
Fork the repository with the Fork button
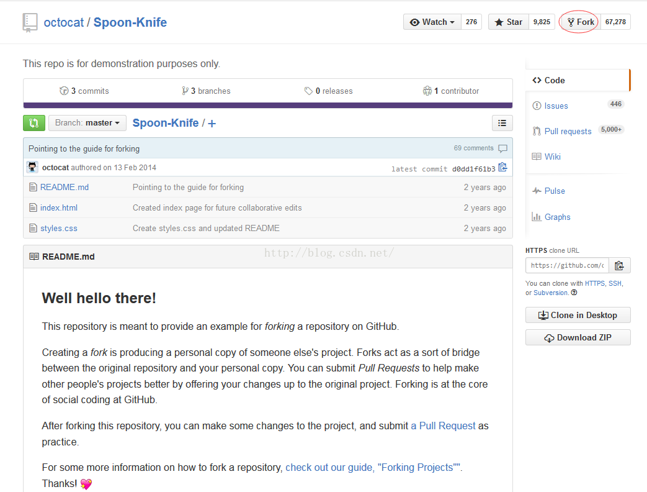click(579, 22)
